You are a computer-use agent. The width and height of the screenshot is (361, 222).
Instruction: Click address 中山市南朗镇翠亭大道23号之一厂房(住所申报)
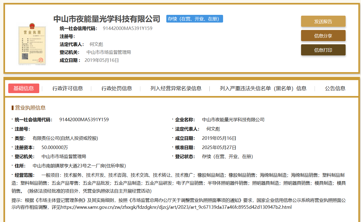(x=79, y=166)
